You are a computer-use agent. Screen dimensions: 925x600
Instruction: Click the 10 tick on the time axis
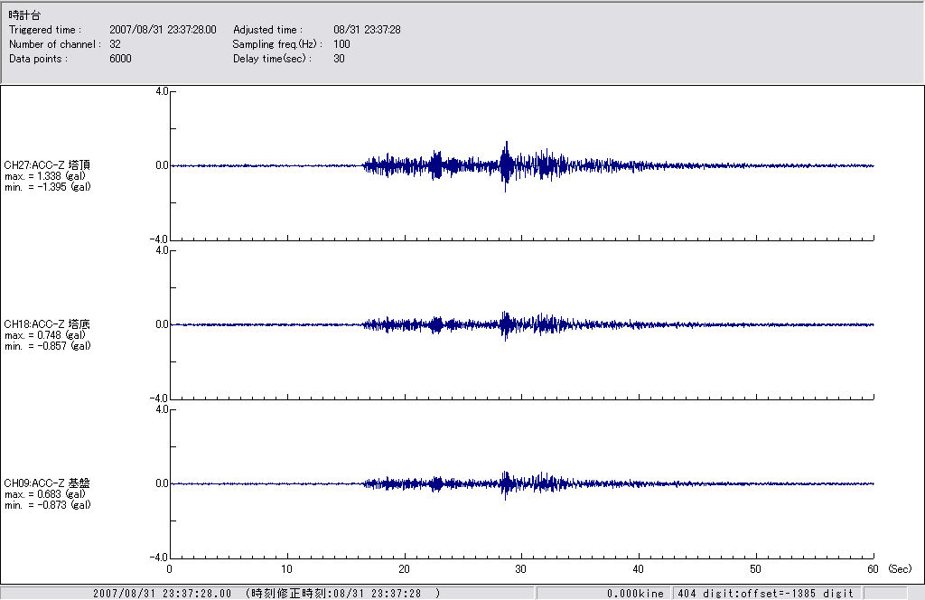click(286, 569)
